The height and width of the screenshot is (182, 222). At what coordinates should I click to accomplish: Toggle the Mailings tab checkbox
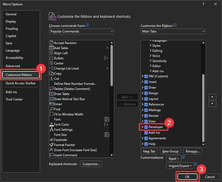point(146,110)
